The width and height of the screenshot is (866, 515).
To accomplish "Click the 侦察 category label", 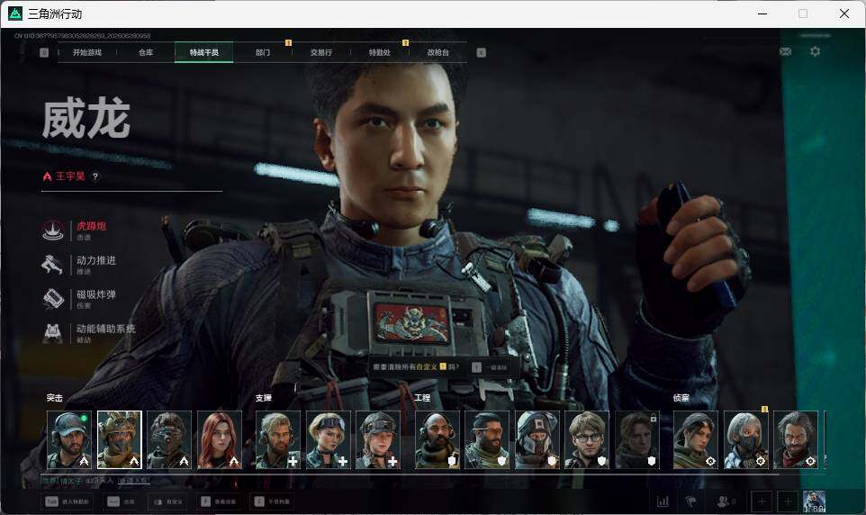I will point(681,397).
